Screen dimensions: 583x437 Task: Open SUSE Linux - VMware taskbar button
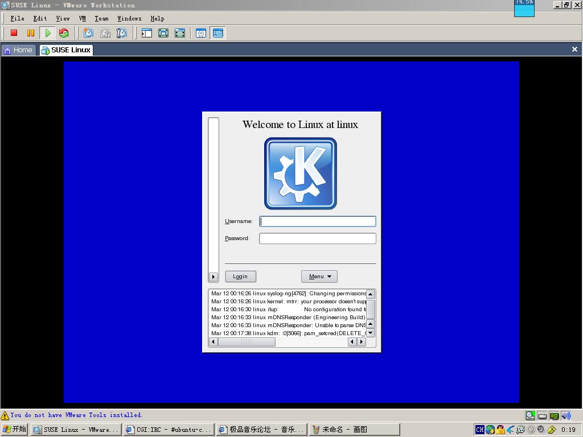pyautogui.click(x=76, y=430)
